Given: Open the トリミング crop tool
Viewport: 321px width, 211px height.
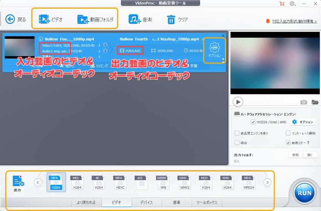Looking at the screenshot, I should tap(99, 66).
